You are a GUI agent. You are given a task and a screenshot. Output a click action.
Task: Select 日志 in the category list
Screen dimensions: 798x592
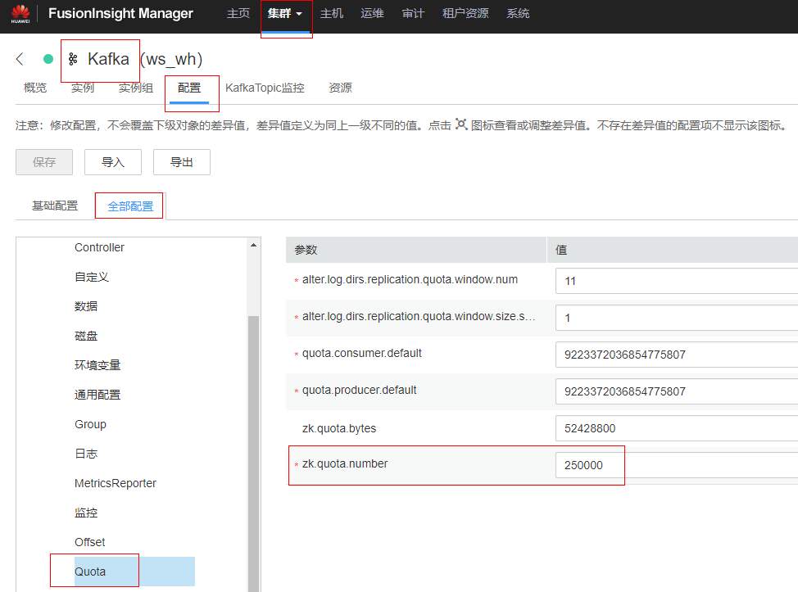(x=86, y=454)
